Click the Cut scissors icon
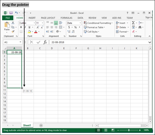The width and height of the screenshot is (155, 135). click(x=13, y=23)
